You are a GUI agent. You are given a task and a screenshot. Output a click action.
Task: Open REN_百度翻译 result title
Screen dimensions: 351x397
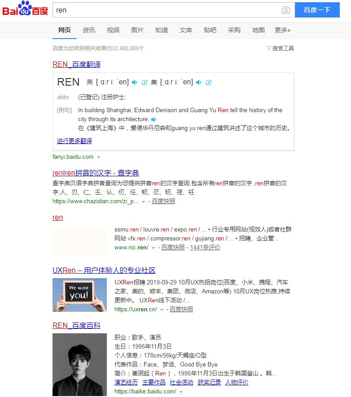[76, 64]
